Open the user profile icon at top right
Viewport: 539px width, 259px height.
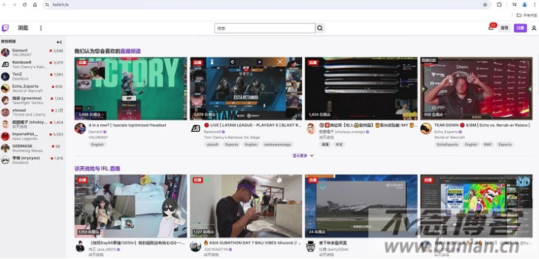(533, 28)
